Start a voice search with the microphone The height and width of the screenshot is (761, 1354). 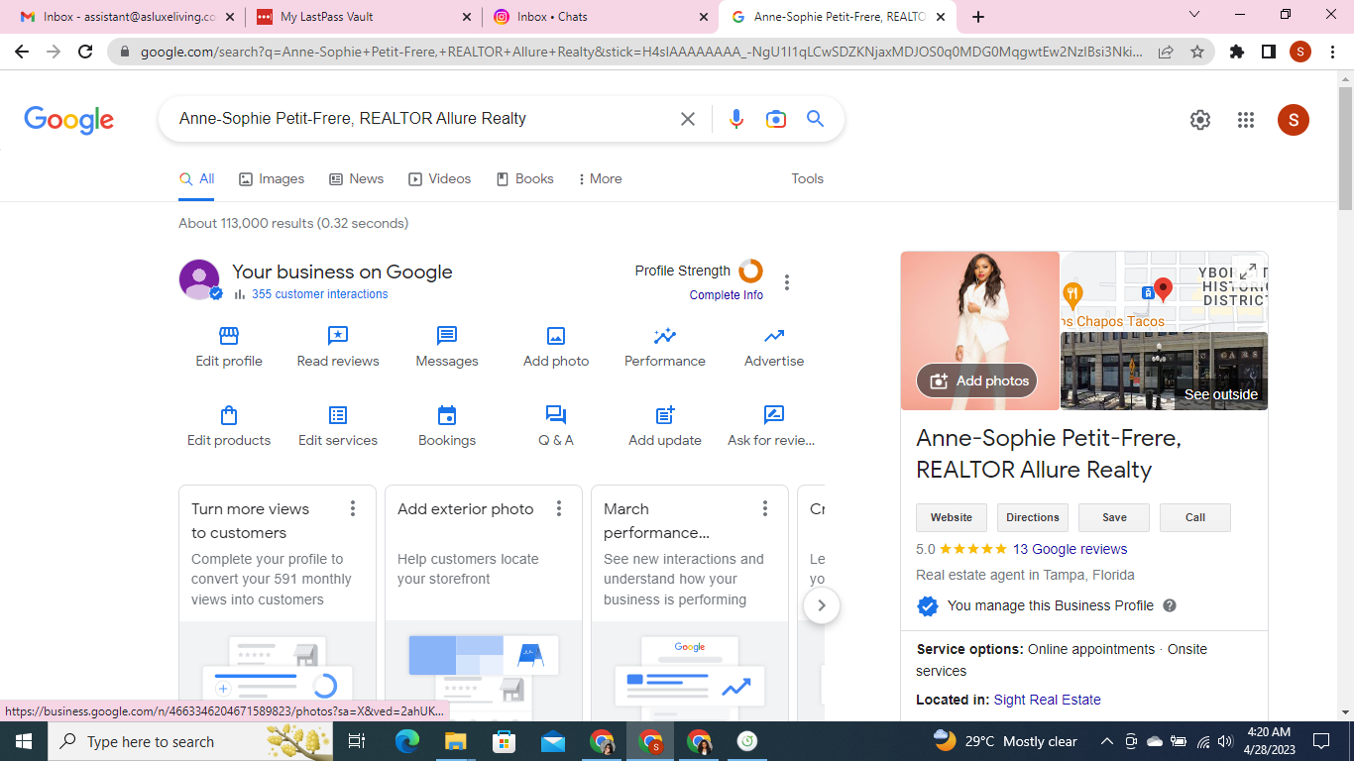tap(735, 119)
